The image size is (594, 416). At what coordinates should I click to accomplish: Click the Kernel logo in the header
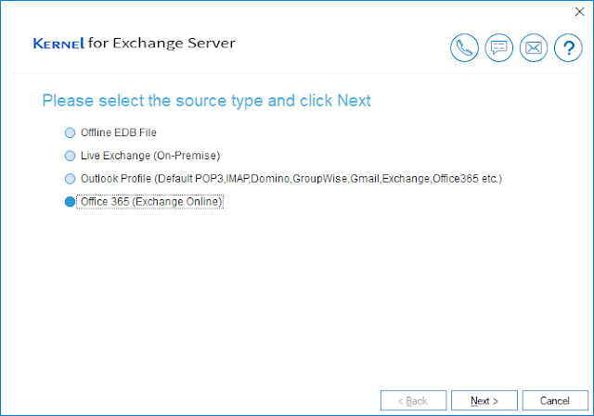pos(58,44)
